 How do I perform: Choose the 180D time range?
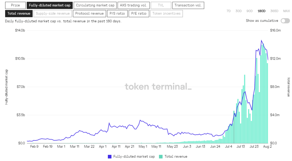tap(261, 11)
